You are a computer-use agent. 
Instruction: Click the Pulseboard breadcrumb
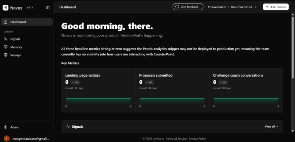(x=217, y=7)
